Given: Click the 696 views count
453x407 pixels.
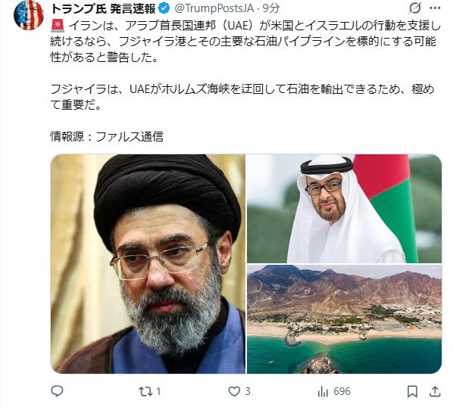Looking at the screenshot, I should click(x=342, y=391).
